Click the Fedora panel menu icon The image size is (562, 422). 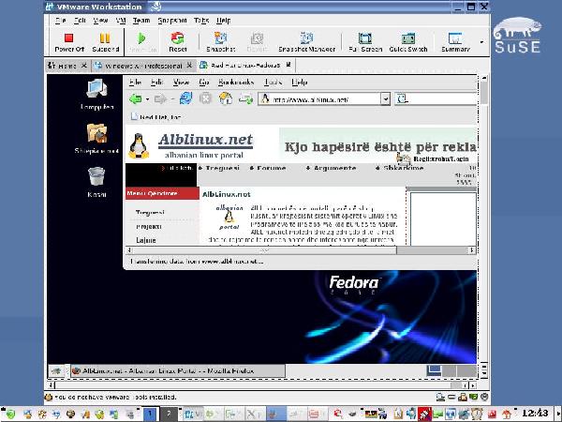point(55,371)
